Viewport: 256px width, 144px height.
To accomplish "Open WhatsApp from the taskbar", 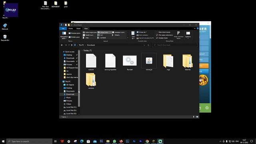I will pos(114,141).
